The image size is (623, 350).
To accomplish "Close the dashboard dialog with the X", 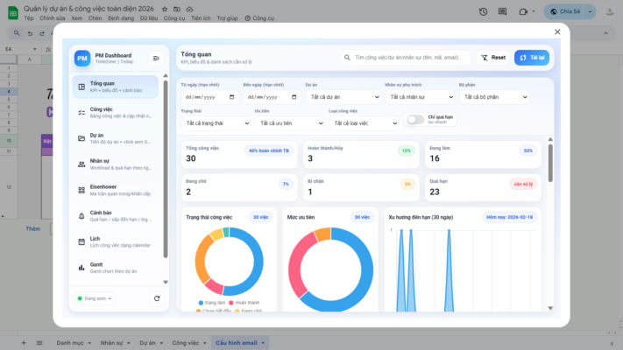I will (557, 31).
